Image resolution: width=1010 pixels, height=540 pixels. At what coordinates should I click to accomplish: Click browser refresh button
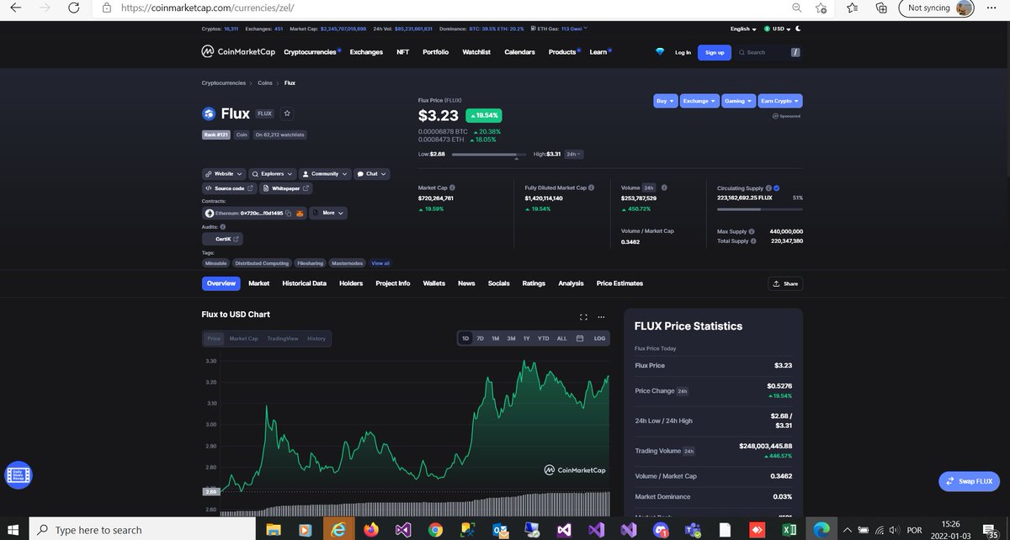(74, 8)
